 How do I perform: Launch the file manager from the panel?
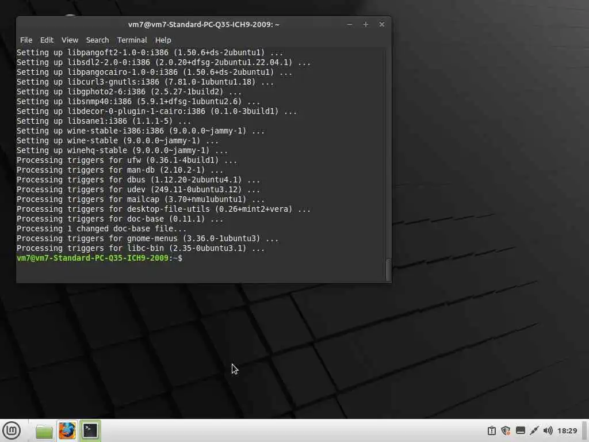coord(44,431)
